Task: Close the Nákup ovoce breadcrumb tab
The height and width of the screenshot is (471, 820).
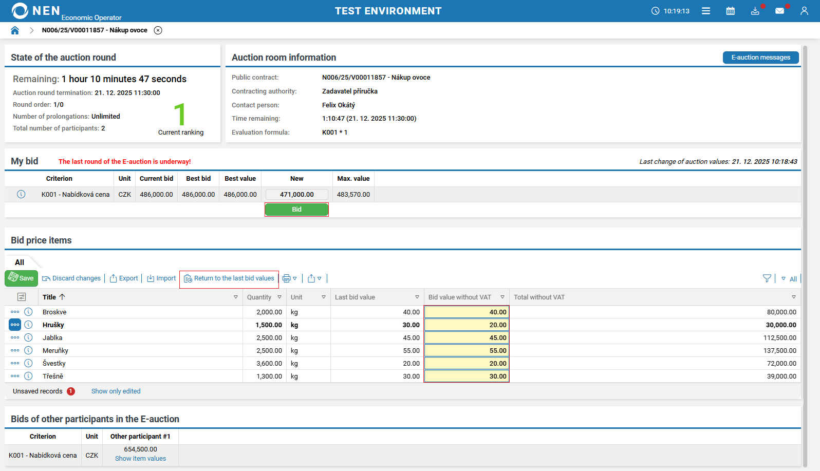Action: [158, 30]
